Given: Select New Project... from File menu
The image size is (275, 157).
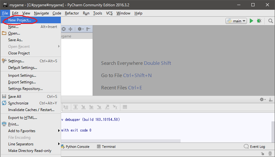Looking at the screenshot, I should (31, 20).
